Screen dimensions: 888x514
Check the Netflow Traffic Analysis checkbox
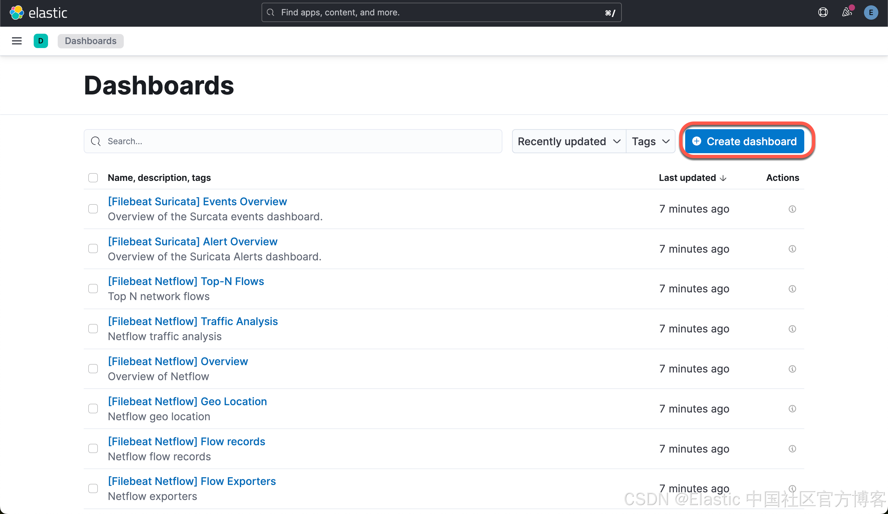coord(93,328)
